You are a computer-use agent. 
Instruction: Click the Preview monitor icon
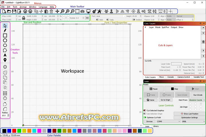coord(88,11)
